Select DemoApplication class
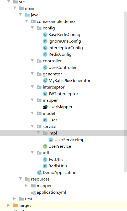 60,173
